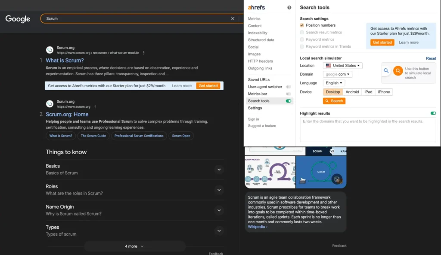Show 4 more things to know
441x255 pixels.
(135, 246)
